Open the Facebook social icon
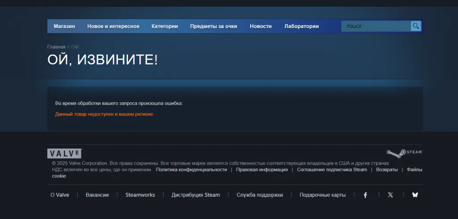Screen dimensions: 458x219 point(365,195)
